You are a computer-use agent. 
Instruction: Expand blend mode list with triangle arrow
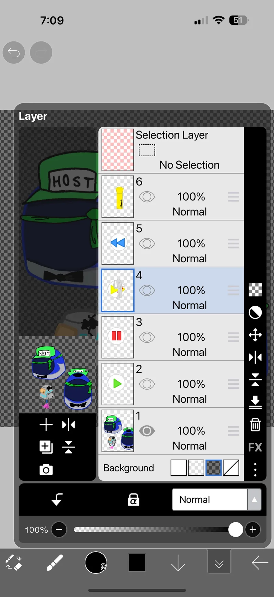pyautogui.click(x=255, y=500)
